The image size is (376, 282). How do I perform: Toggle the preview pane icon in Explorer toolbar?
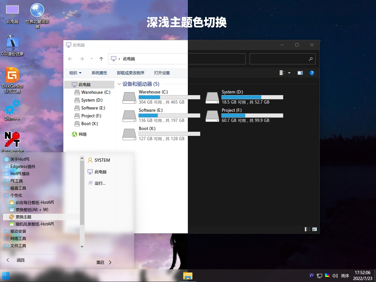click(x=300, y=73)
